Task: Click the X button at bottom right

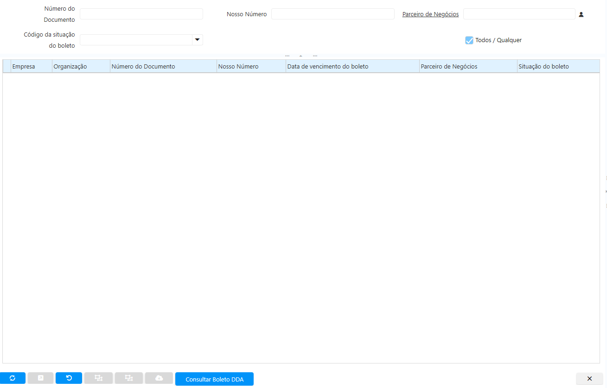Action: click(589, 379)
